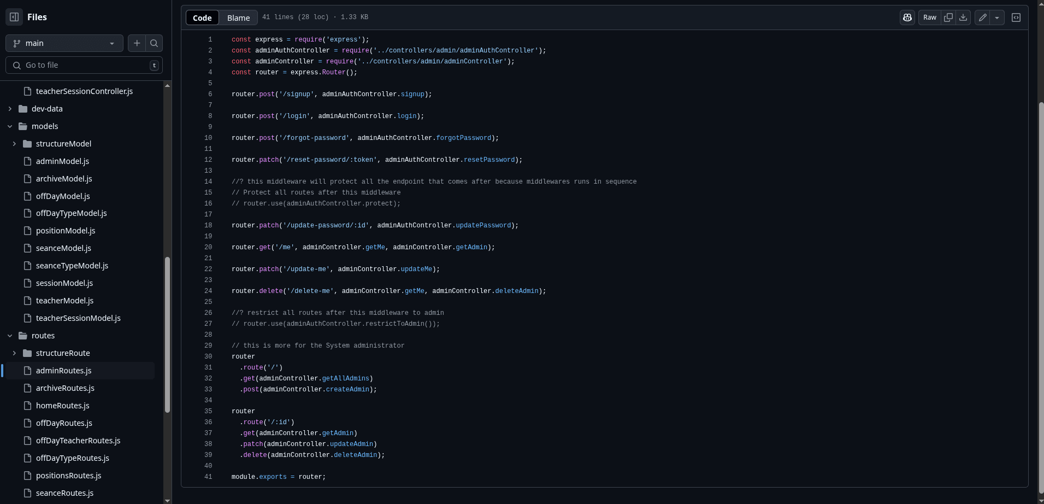This screenshot has width=1044, height=504.
Task: Click the page vertical scrollbar thumb
Action: click(x=1041, y=298)
